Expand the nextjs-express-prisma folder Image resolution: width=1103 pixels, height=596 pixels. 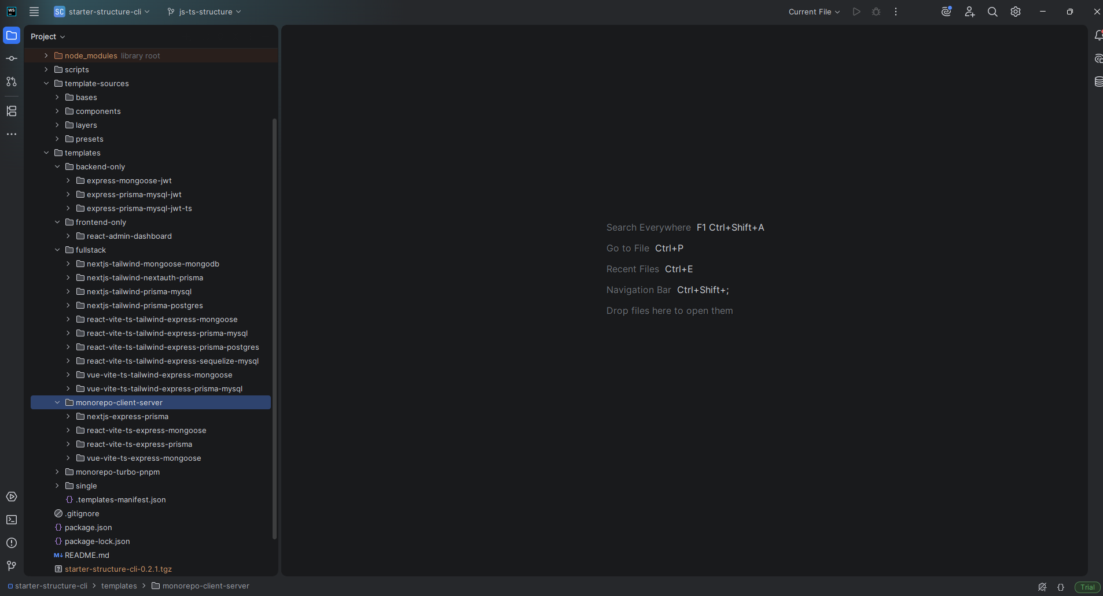[x=68, y=416]
